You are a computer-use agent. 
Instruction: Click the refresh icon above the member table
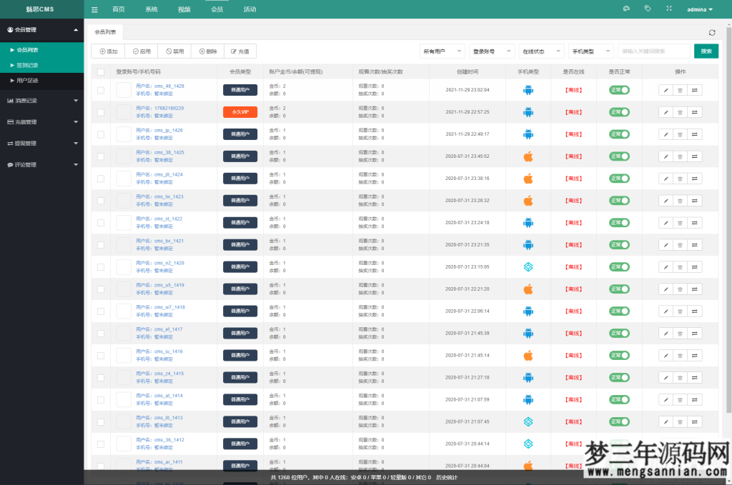tap(712, 33)
